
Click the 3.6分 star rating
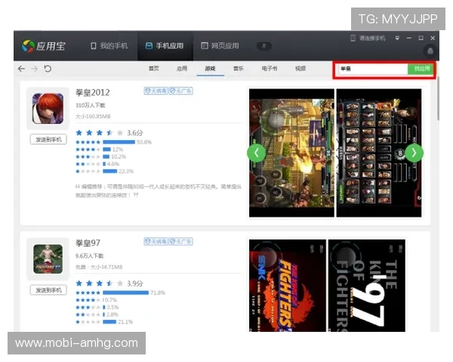point(109,133)
